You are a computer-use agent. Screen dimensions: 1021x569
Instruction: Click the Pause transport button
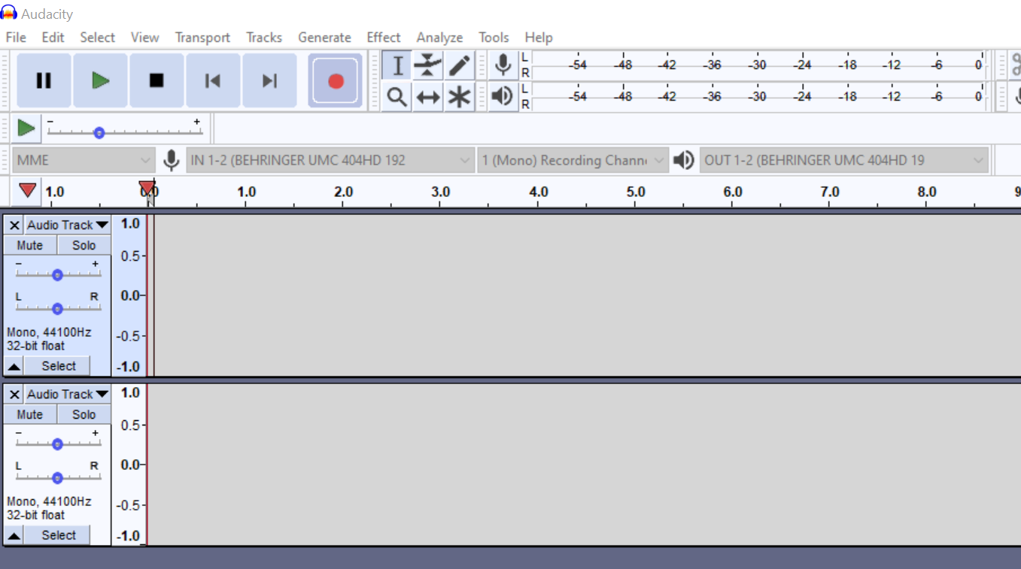point(44,80)
